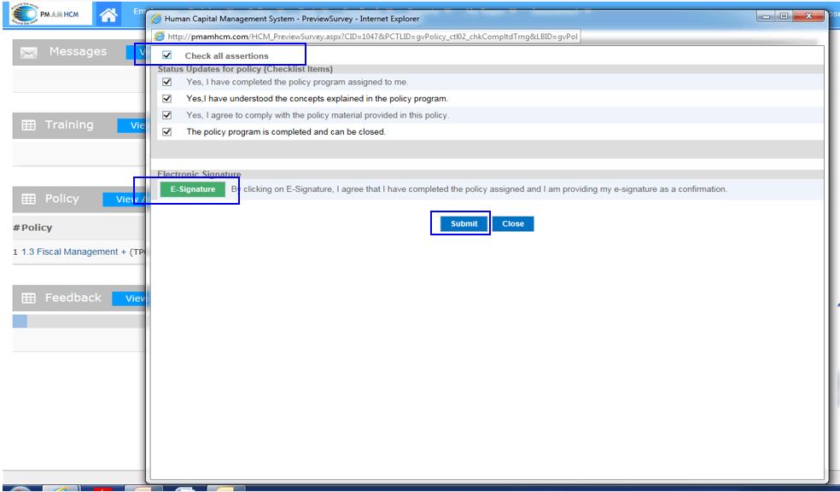Toggle the Check all assertions checkbox
The height and width of the screenshot is (492, 840).
click(167, 55)
